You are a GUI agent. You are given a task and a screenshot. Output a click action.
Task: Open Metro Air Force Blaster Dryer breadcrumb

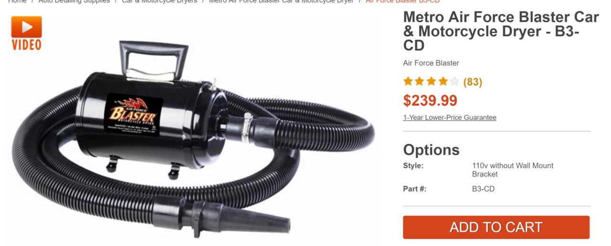[x=281, y=2]
